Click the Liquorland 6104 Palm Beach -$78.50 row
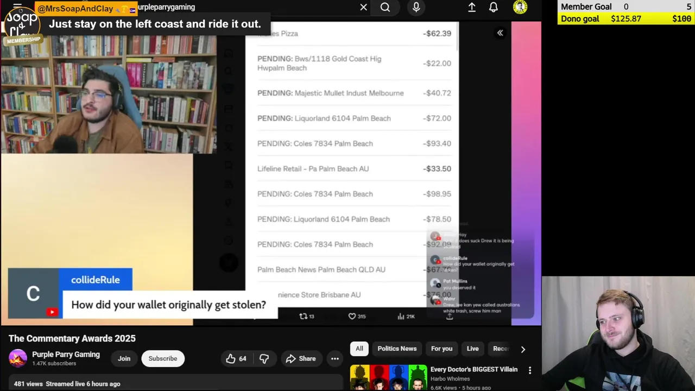695x391 pixels. coord(354,219)
